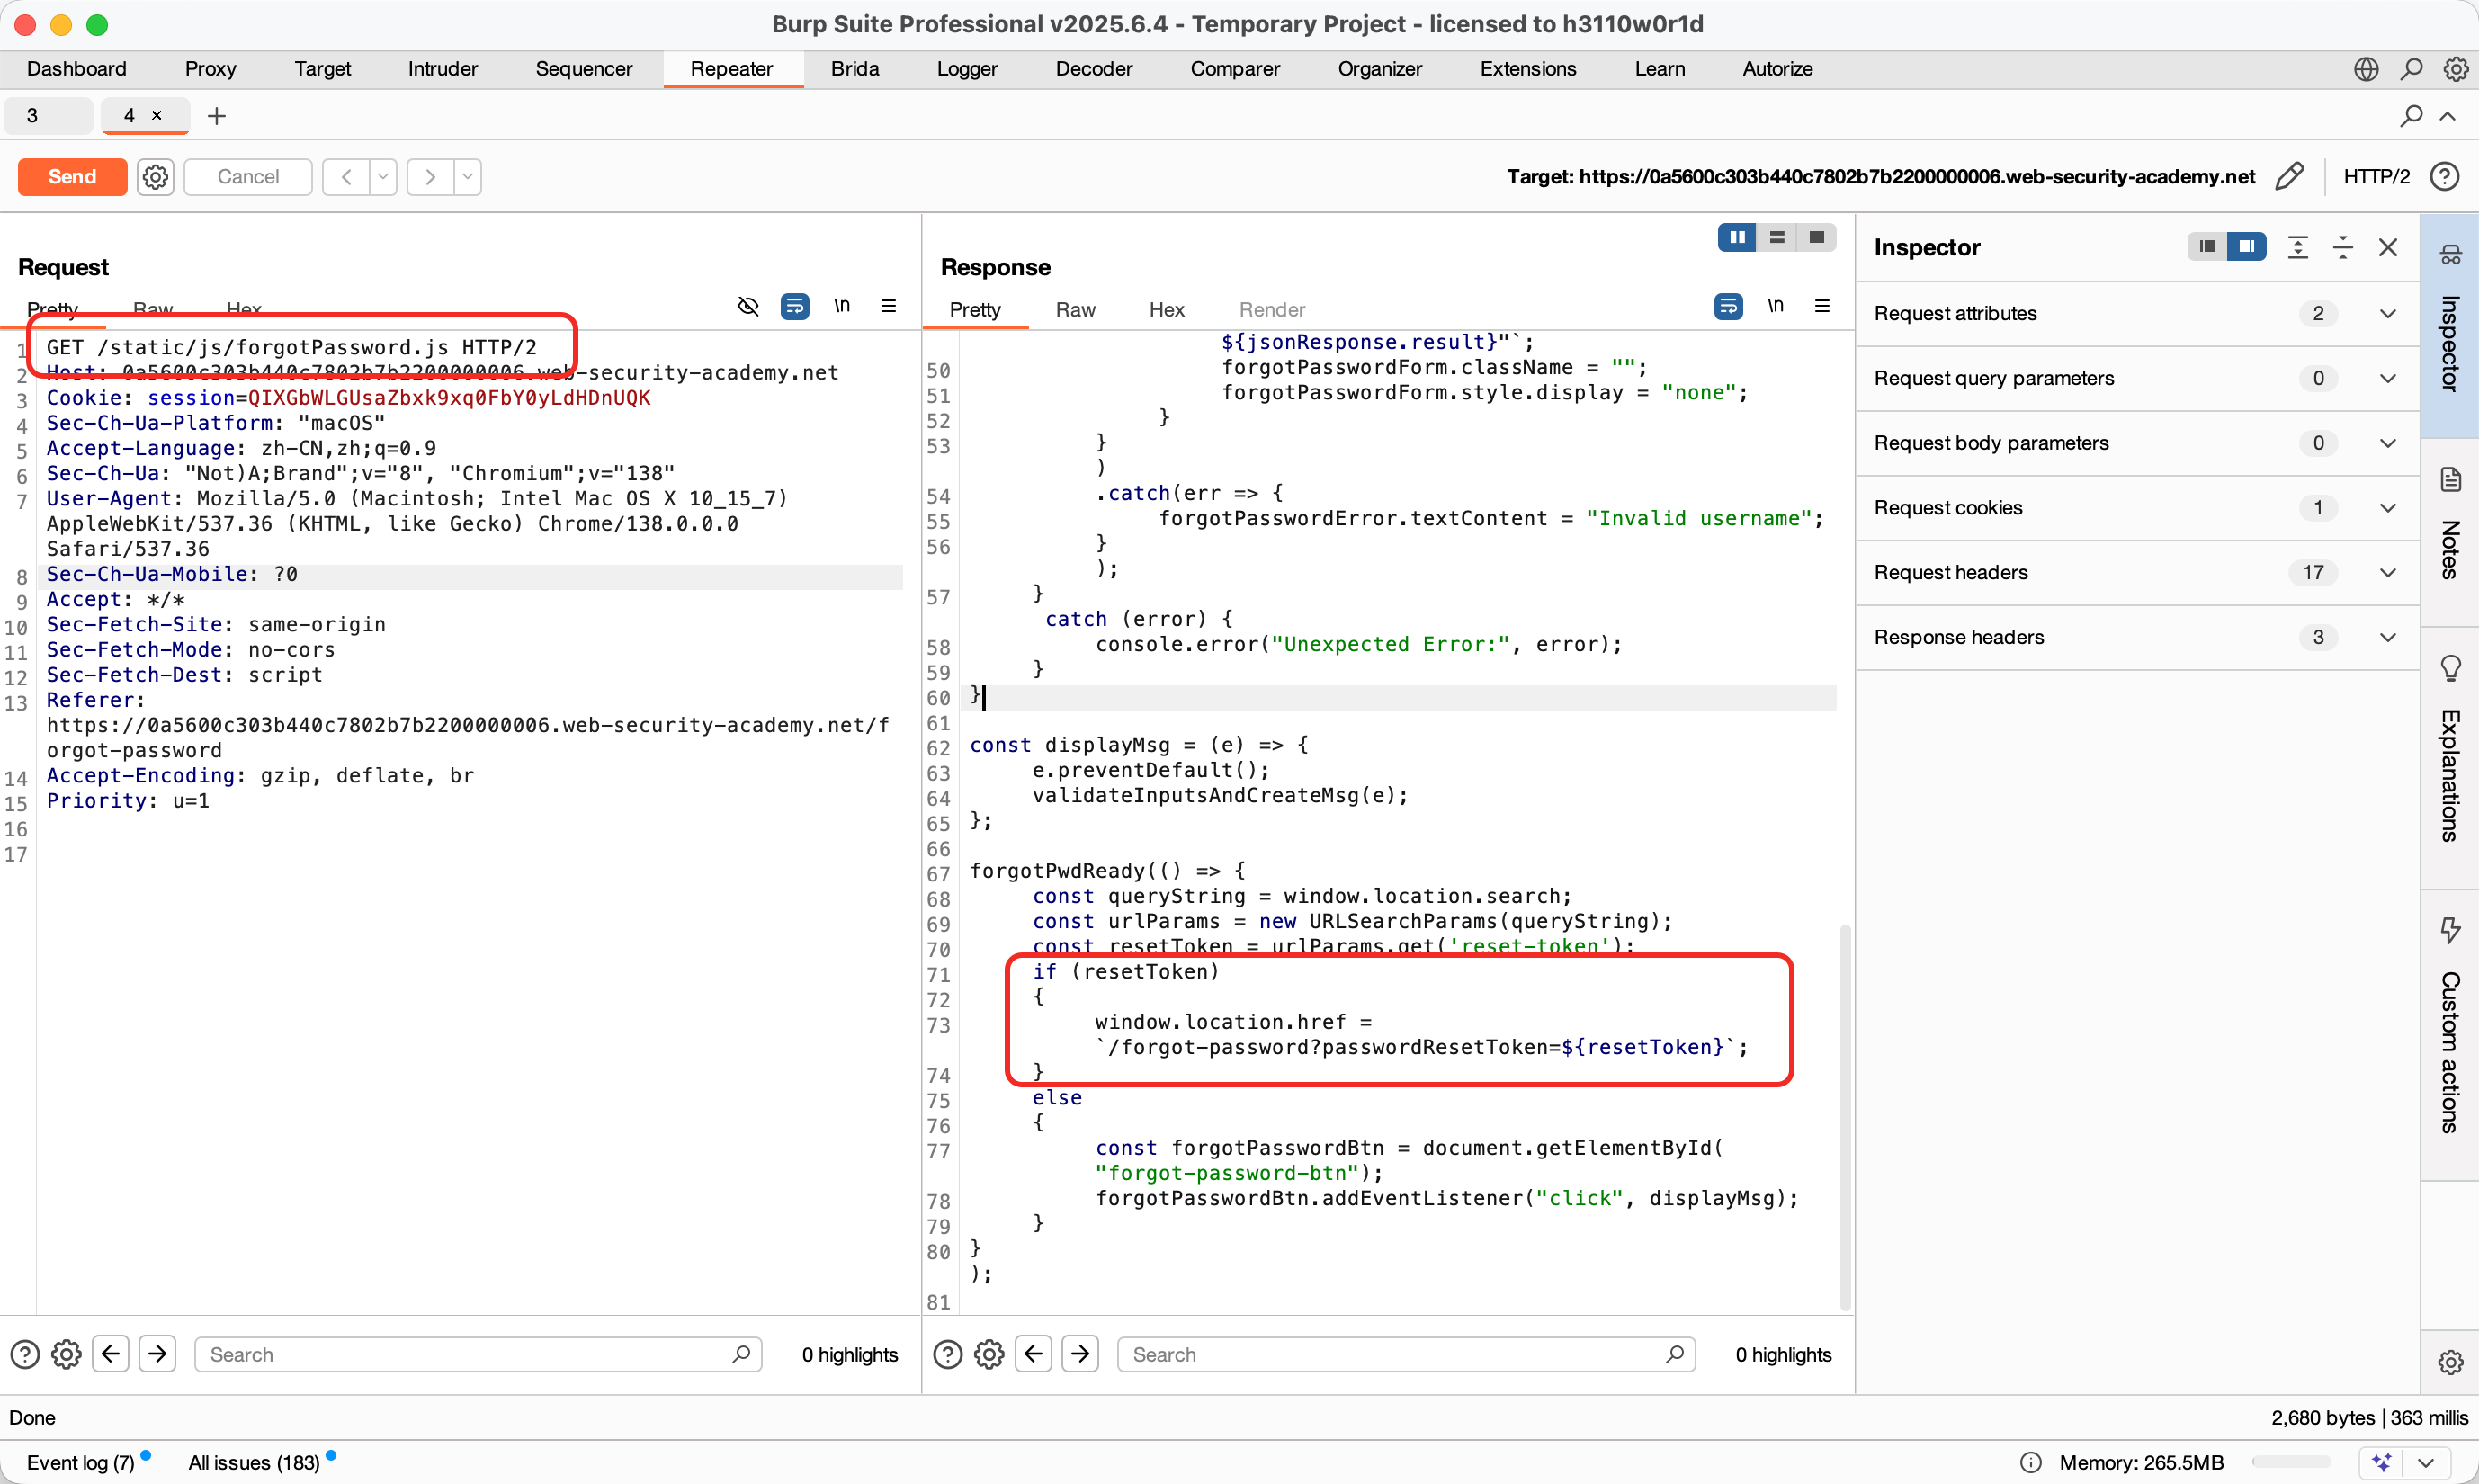
Task: Select side-by-side request/response layout icon
Action: (1737, 238)
